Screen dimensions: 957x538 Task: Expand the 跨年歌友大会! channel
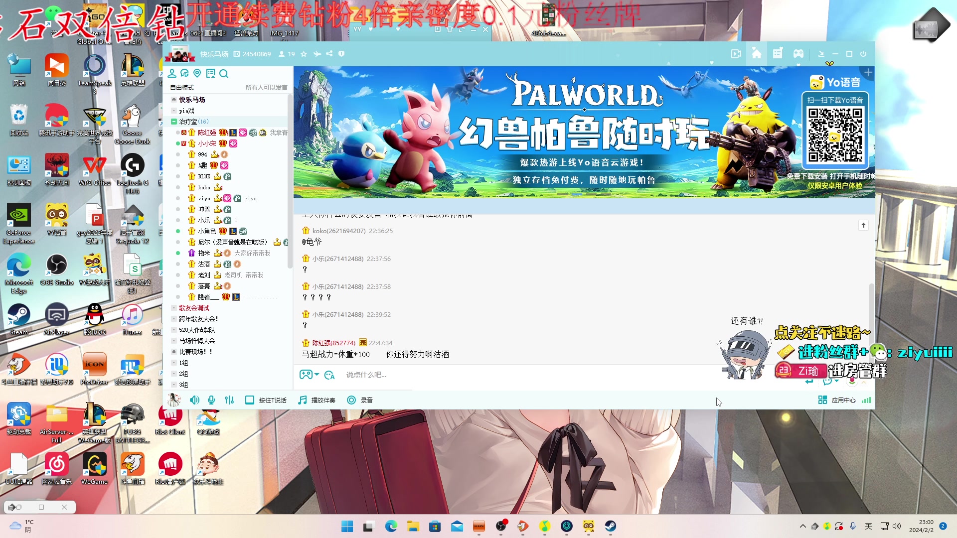click(x=174, y=319)
